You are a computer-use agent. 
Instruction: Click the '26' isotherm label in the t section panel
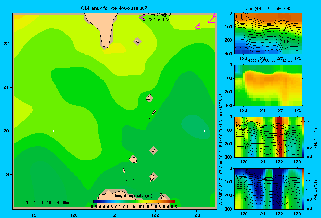pyautogui.click(x=286, y=22)
